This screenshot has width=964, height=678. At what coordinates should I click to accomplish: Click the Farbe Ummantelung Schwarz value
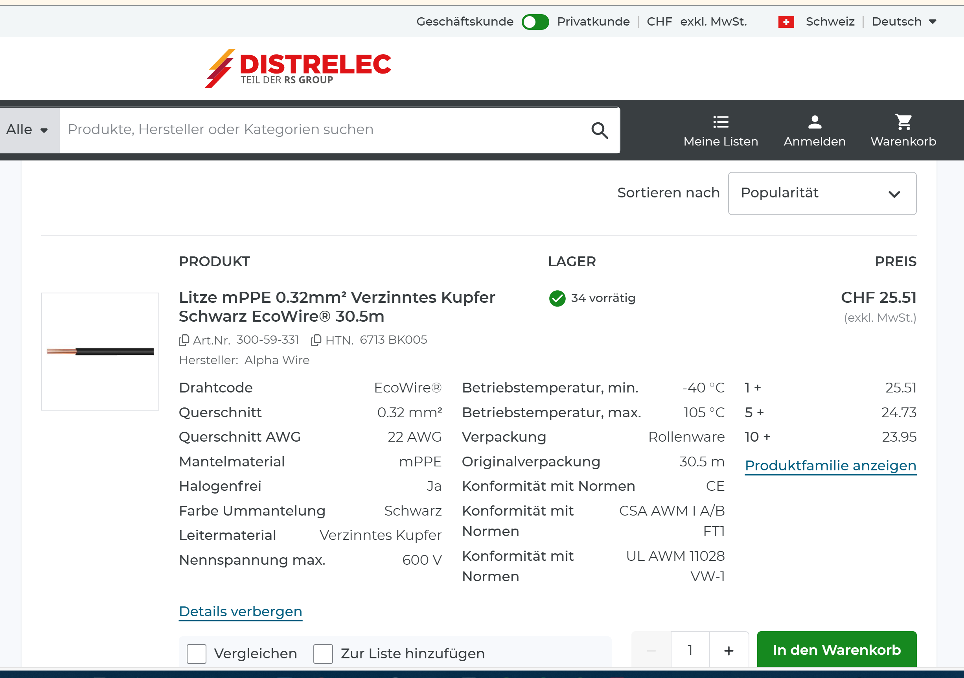413,511
